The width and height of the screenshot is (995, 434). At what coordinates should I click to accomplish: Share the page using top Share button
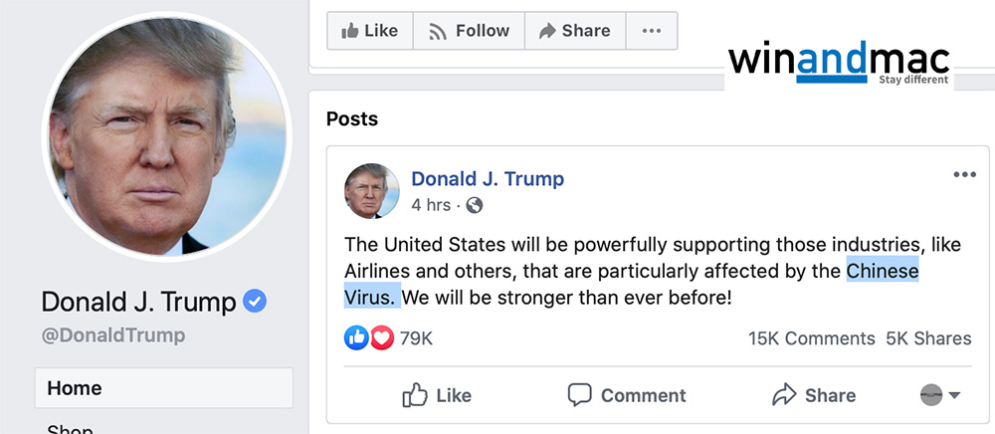[x=574, y=31]
